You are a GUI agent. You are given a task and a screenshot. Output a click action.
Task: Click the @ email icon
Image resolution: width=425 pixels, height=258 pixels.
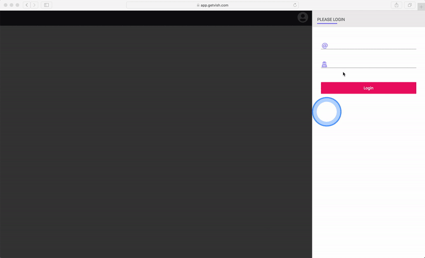[325, 46]
